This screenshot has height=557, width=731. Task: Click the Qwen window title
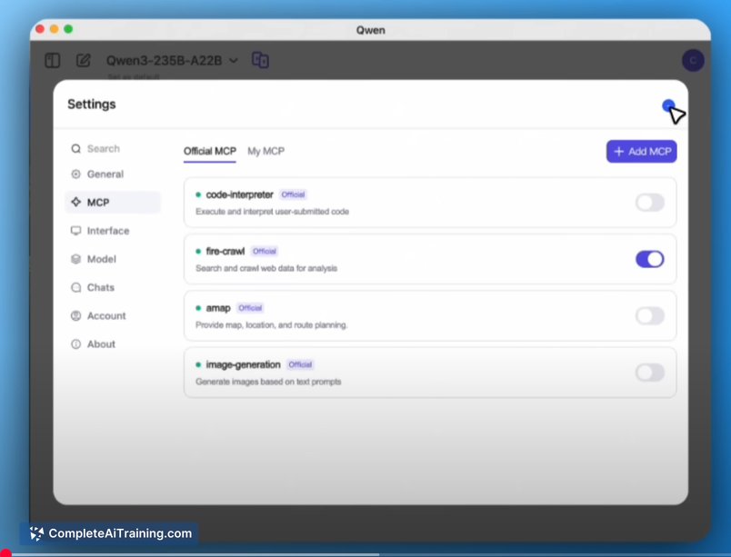click(x=371, y=30)
